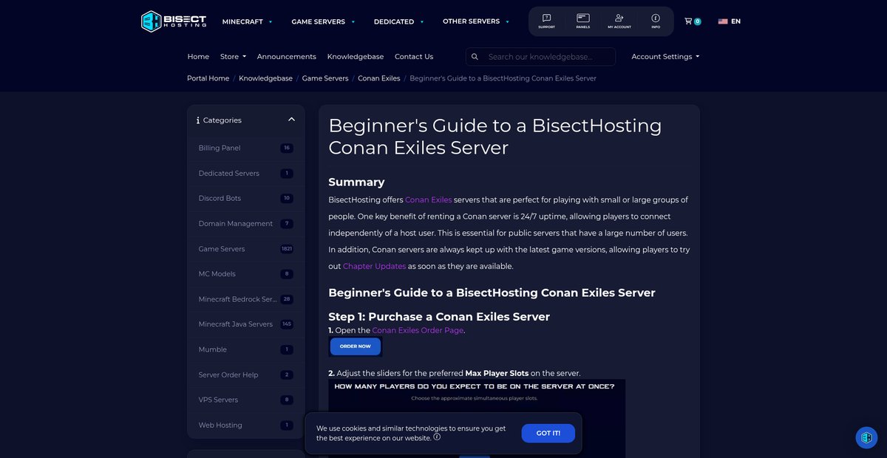The width and height of the screenshot is (887, 458).
Task: Open the Announcements menu item
Action: click(x=286, y=56)
